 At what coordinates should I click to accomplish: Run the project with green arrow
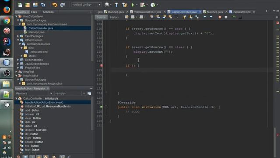[133, 5]
